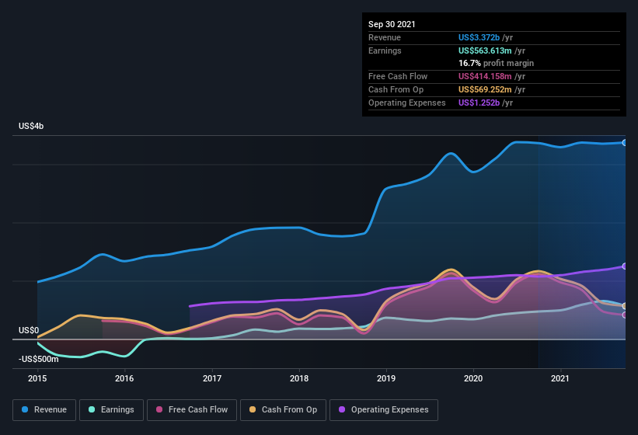Click the orange Cash From Op end-point marker
The image size is (638, 435).
tap(625, 306)
